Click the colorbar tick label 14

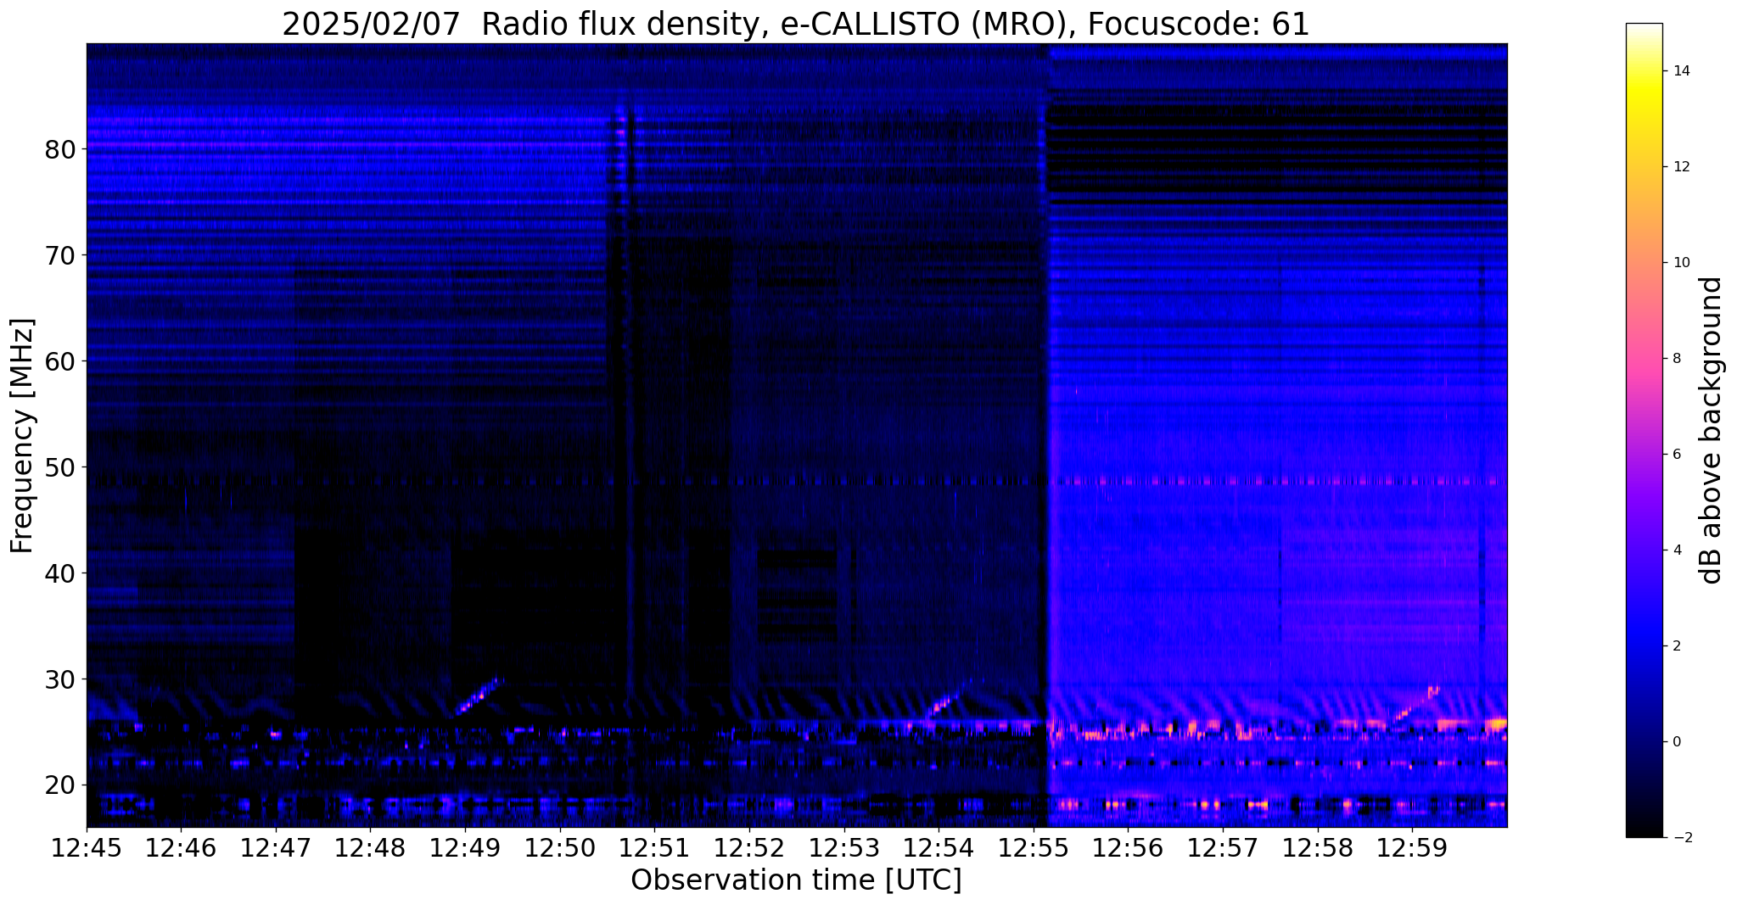(x=1681, y=71)
